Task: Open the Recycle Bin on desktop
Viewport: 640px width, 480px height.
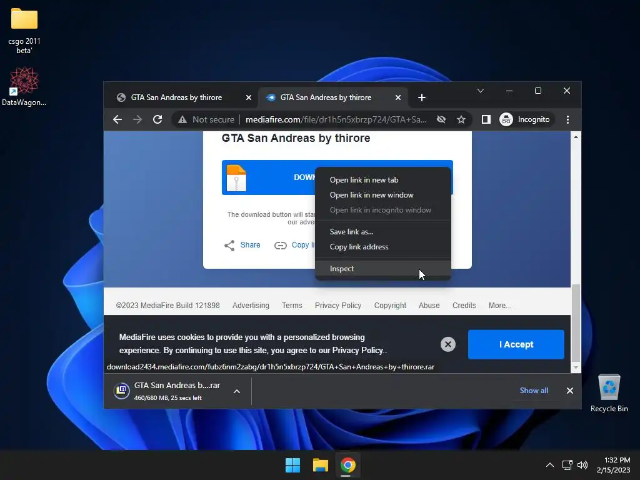Action: point(609,393)
